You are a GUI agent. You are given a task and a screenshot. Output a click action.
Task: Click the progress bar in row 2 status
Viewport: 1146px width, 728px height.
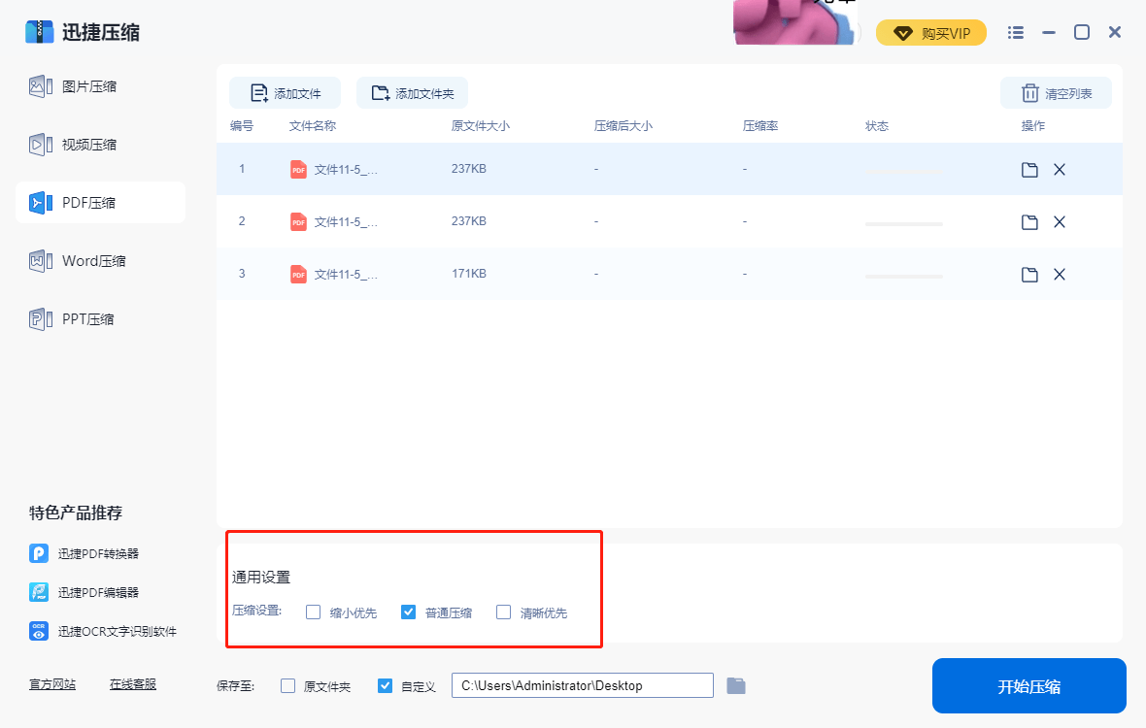pos(903,221)
